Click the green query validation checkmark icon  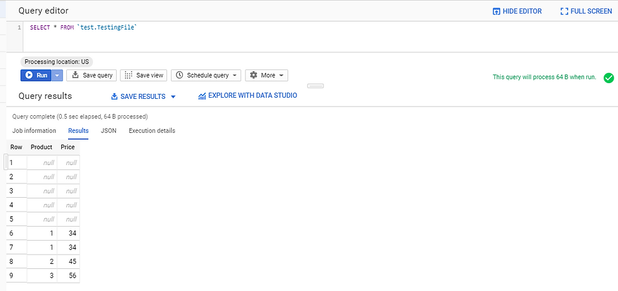(609, 77)
